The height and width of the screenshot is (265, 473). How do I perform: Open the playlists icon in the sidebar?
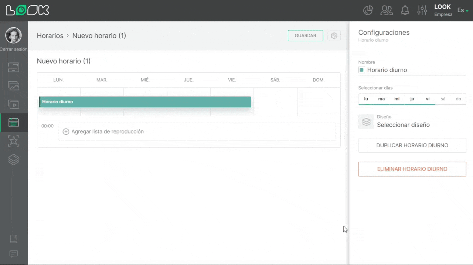click(x=14, y=104)
